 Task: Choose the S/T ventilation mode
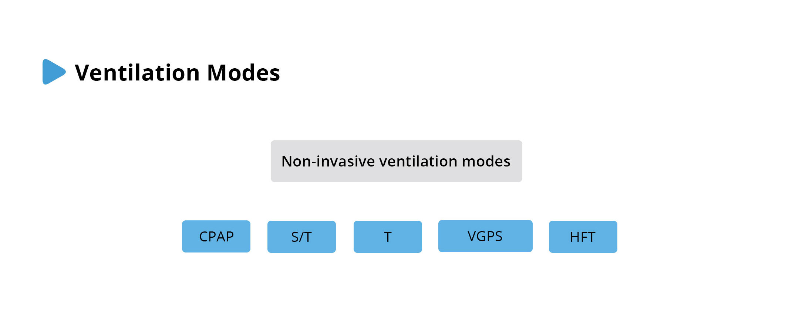[x=301, y=237]
